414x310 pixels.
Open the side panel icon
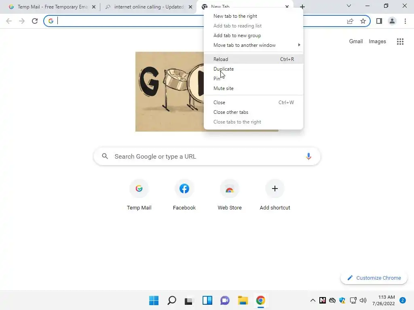point(379,21)
